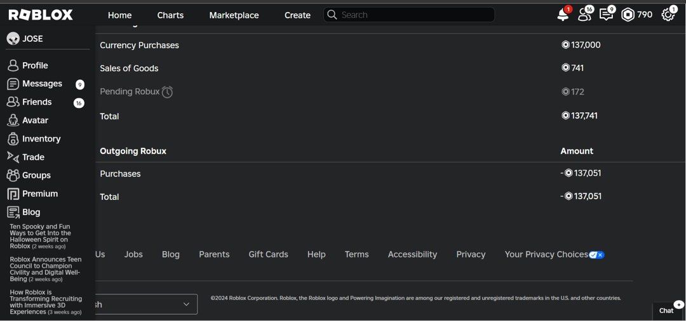This screenshot has width=686, height=321.
Task: Click the incoming total value 137,741
Action: (x=584, y=115)
